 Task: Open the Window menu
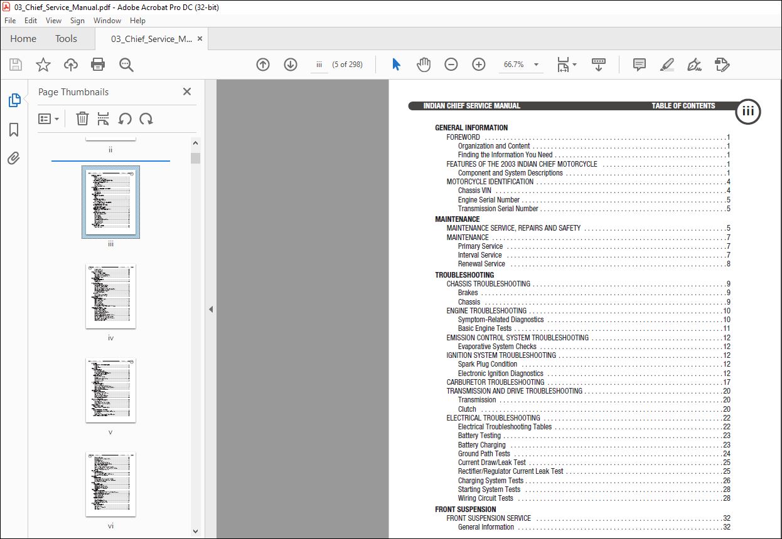[x=107, y=21]
